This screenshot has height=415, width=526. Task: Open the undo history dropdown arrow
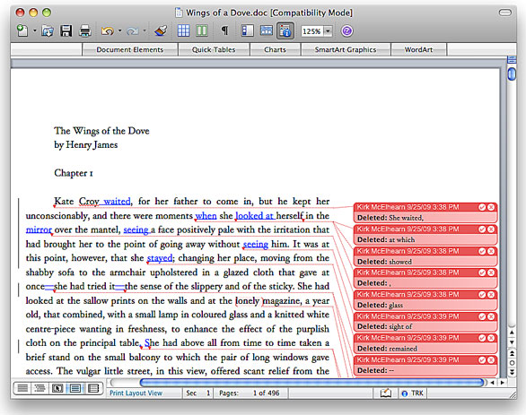[x=119, y=31]
